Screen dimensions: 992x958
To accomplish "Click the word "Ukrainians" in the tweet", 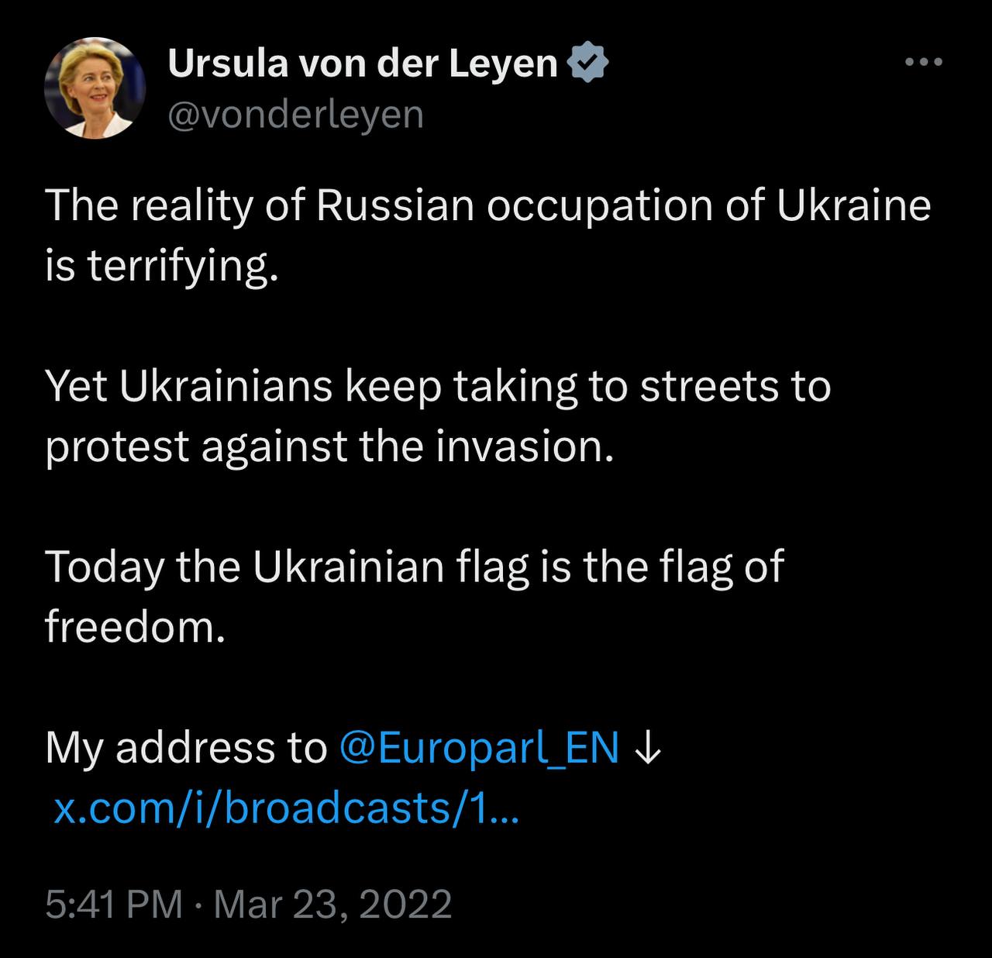I will coord(226,387).
